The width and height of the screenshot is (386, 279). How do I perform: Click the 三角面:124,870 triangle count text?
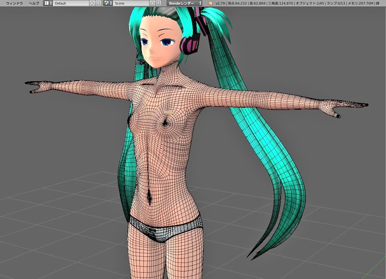[x=280, y=3]
